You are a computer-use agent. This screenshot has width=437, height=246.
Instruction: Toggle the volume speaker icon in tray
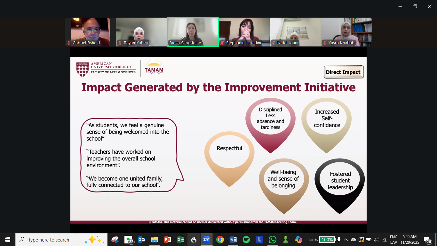click(x=376, y=240)
